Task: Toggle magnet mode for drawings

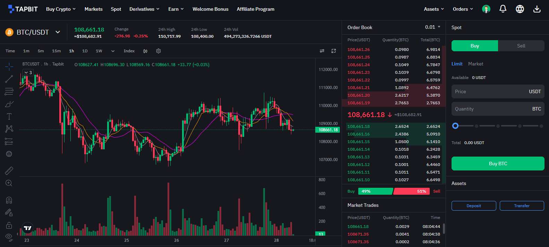Action: [9, 200]
